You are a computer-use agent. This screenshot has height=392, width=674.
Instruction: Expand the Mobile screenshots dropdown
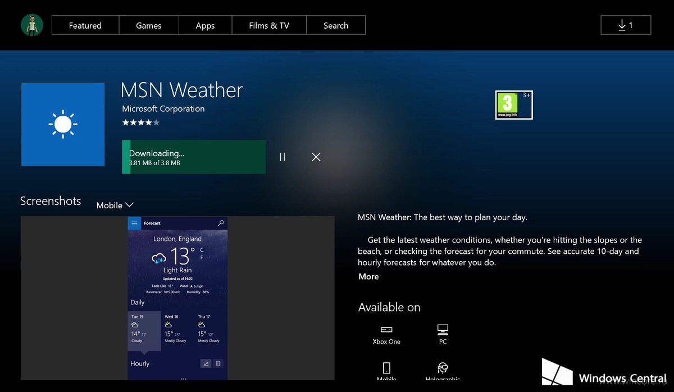pos(115,205)
